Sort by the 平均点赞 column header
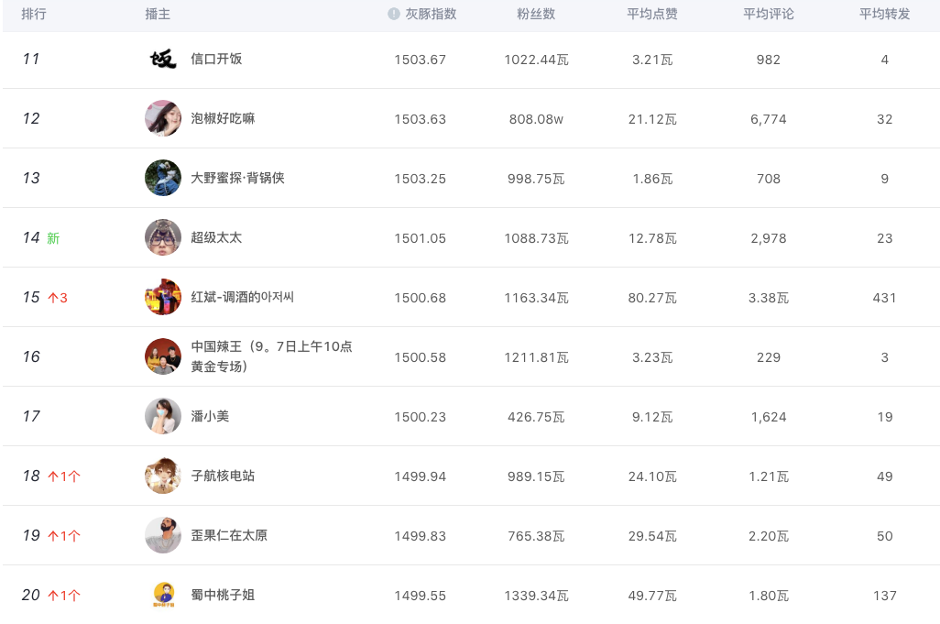Image resolution: width=940 pixels, height=624 pixels. [652, 15]
